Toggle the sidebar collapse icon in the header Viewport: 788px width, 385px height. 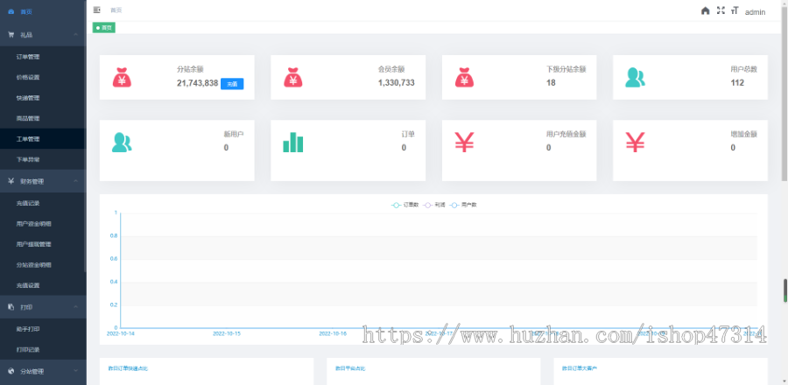click(x=97, y=10)
